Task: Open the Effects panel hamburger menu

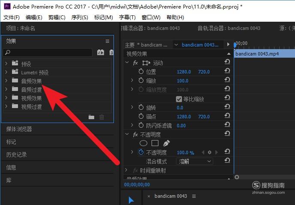Action: pyautogui.click(x=107, y=41)
